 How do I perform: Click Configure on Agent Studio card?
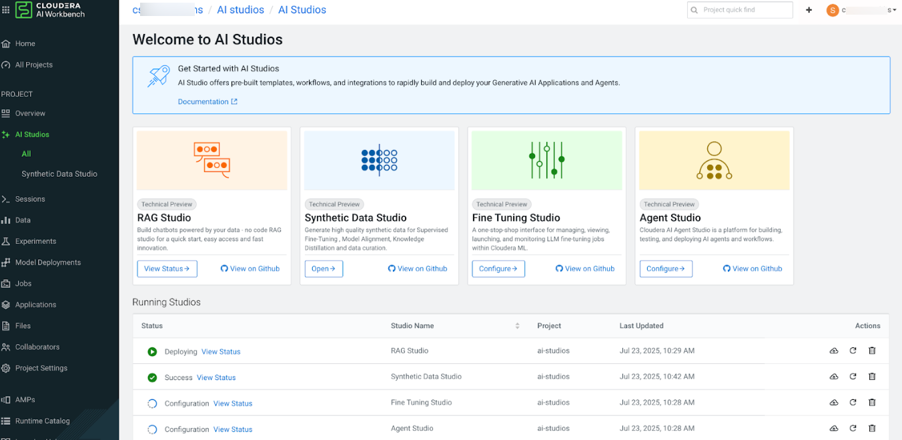pyautogui.click(x=666, y=269)
